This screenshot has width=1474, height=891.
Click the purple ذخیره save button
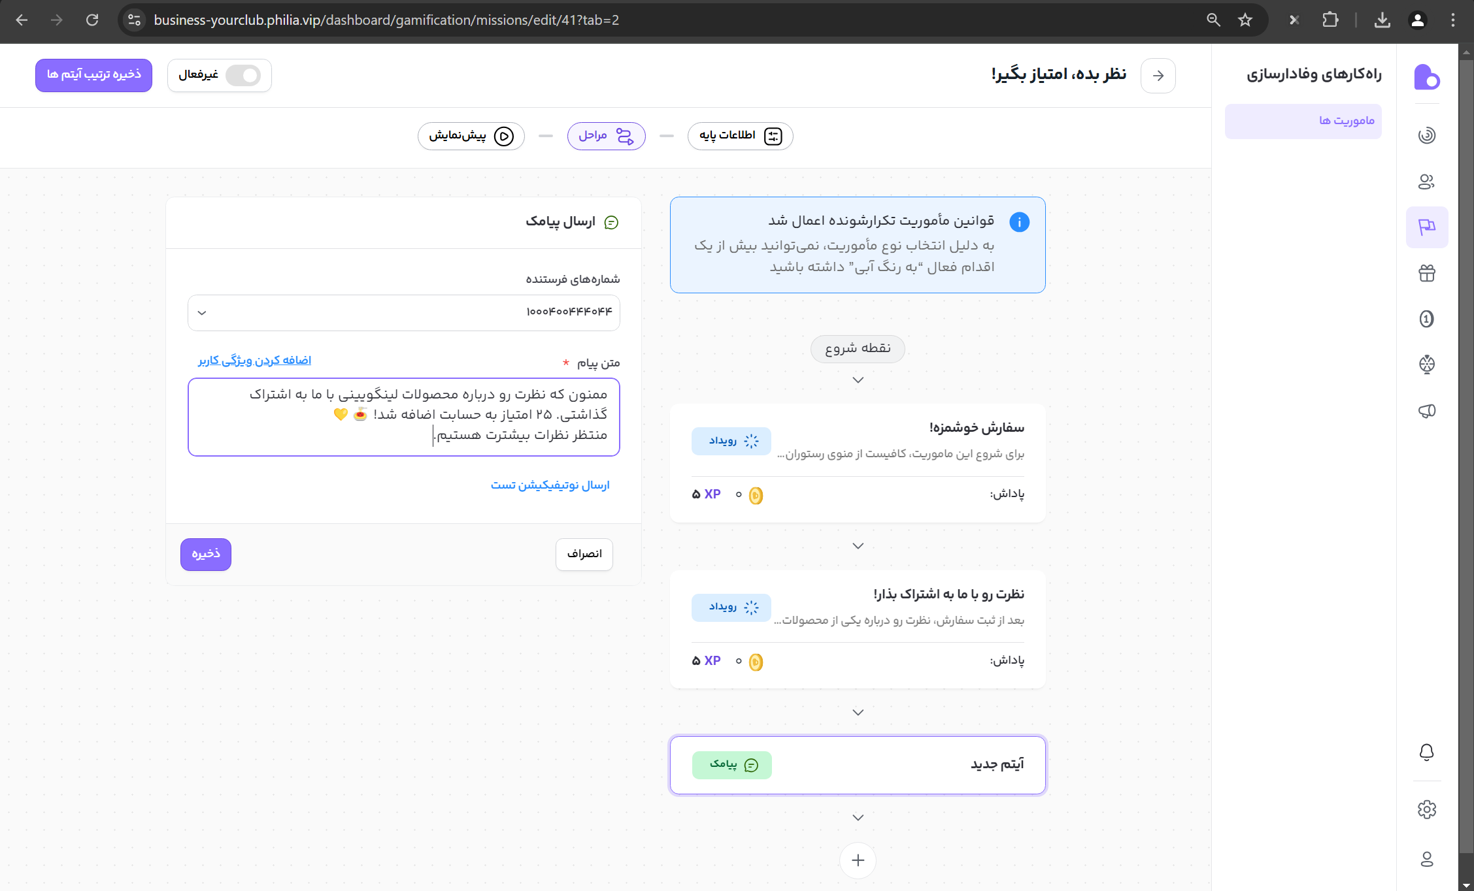(205, 554)
